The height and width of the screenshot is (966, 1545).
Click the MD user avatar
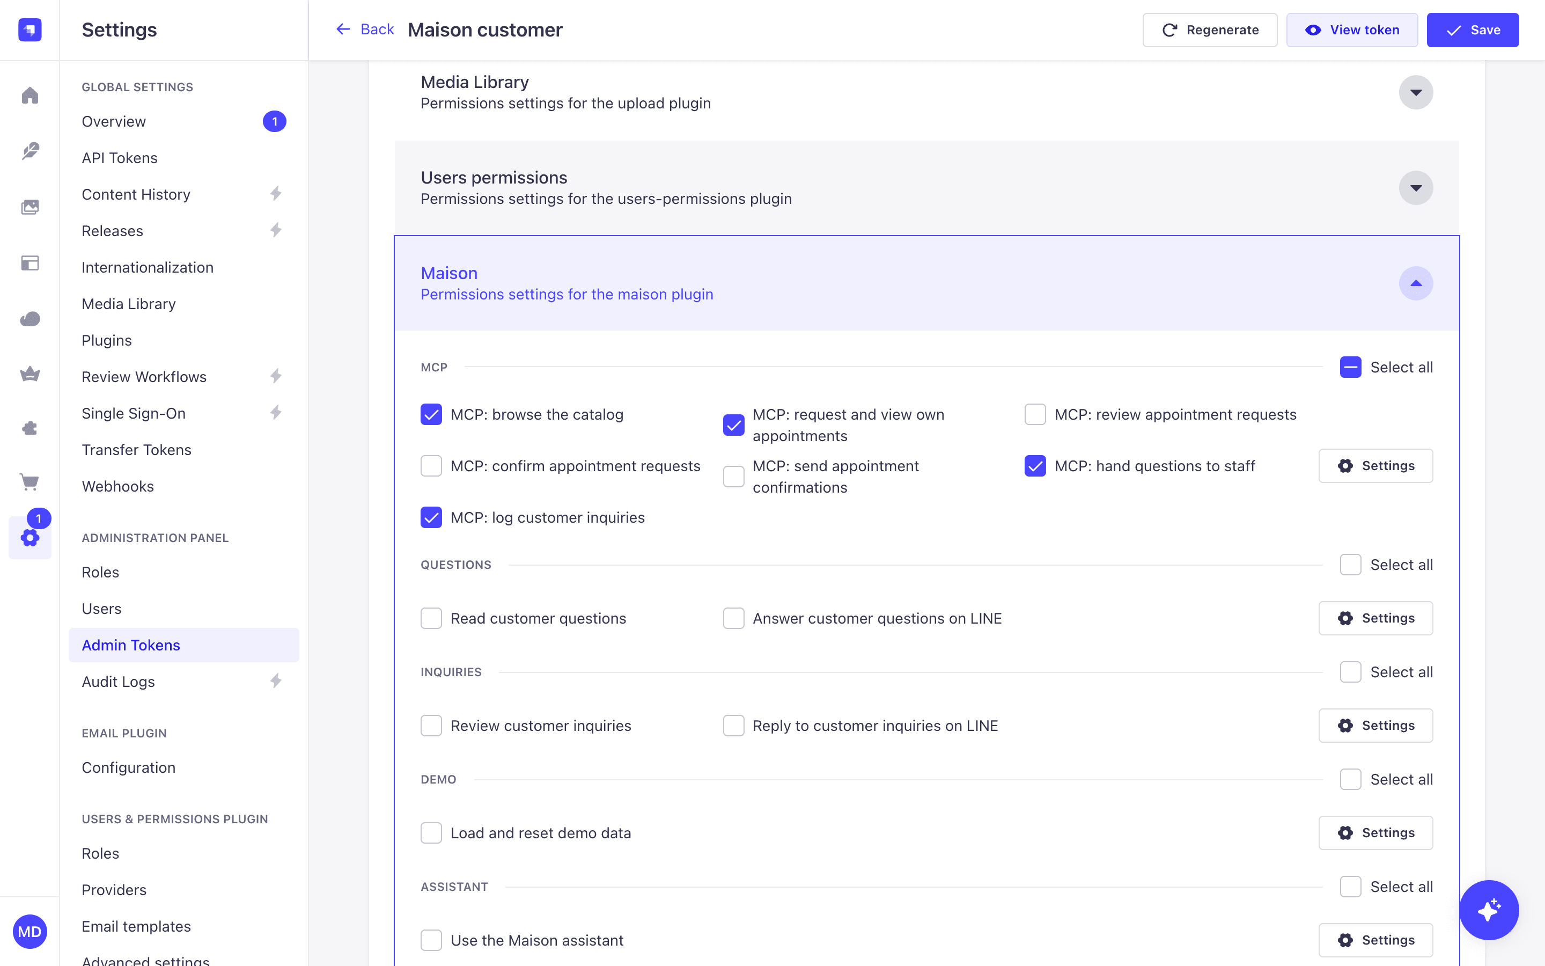tap(30, 932)
